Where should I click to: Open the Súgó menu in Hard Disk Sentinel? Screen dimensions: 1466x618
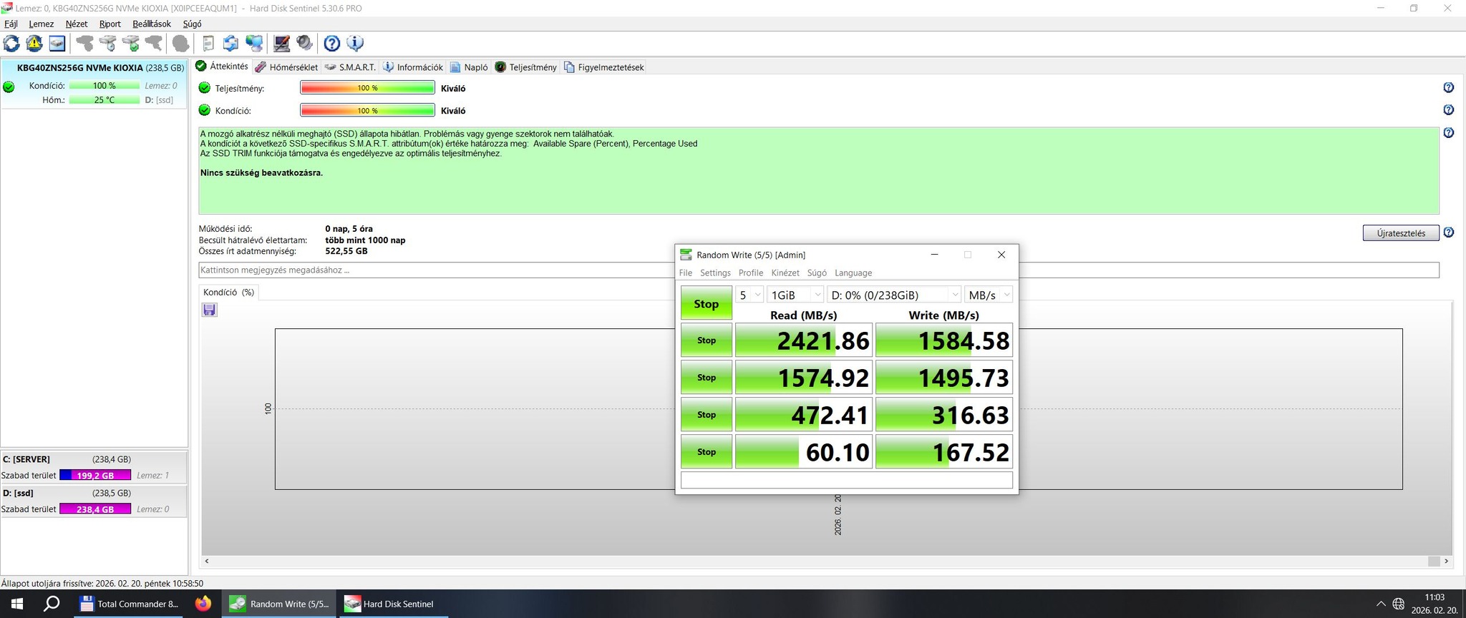click(192, 24)
